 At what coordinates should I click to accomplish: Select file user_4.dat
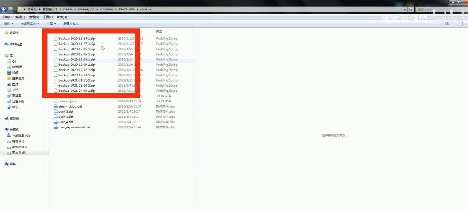[x=66, y=122]
